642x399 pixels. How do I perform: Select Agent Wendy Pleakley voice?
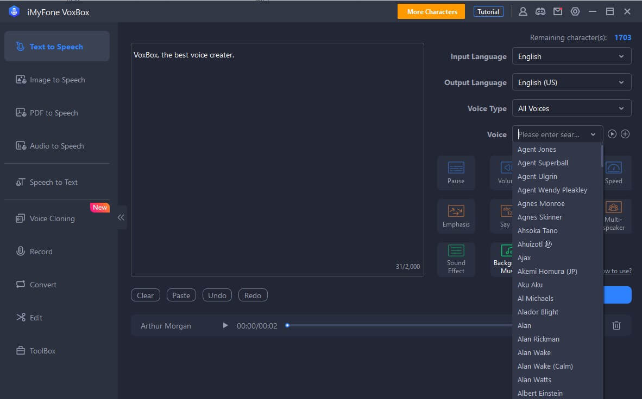click(x=557, y=190)
